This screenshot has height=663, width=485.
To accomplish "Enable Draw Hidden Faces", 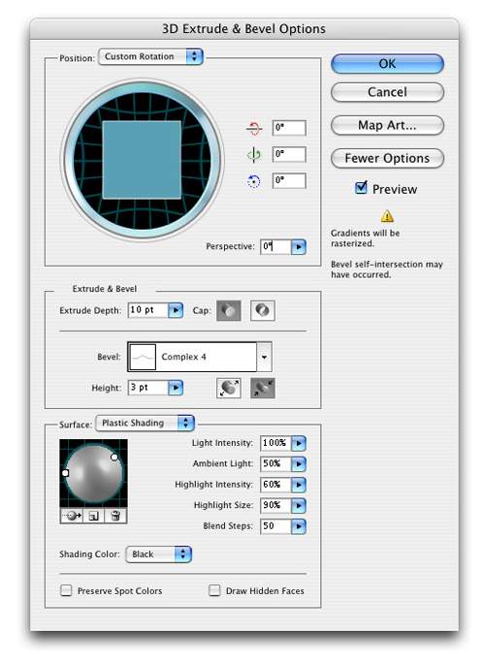I will tap(214, 590).
